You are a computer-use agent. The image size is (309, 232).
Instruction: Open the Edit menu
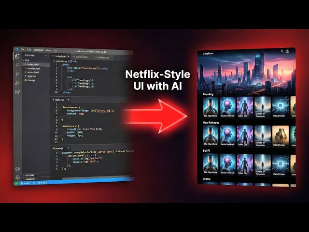click(x=29, y=49)
